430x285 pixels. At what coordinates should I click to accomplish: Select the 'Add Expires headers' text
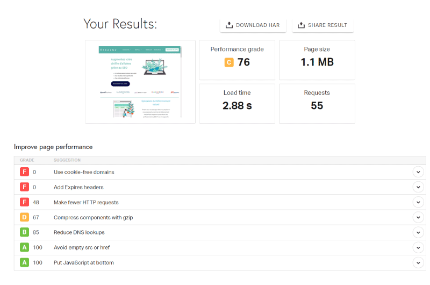tap(78, 187)
